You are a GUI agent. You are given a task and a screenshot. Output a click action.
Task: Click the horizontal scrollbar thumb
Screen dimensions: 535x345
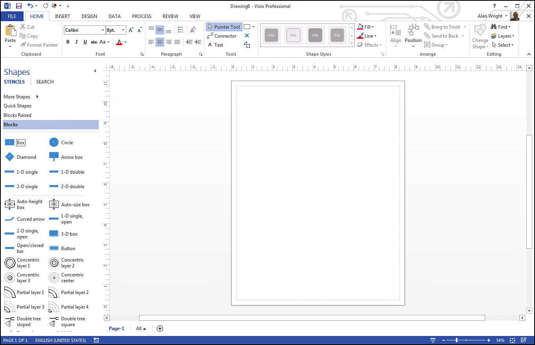tap(312, 318)
